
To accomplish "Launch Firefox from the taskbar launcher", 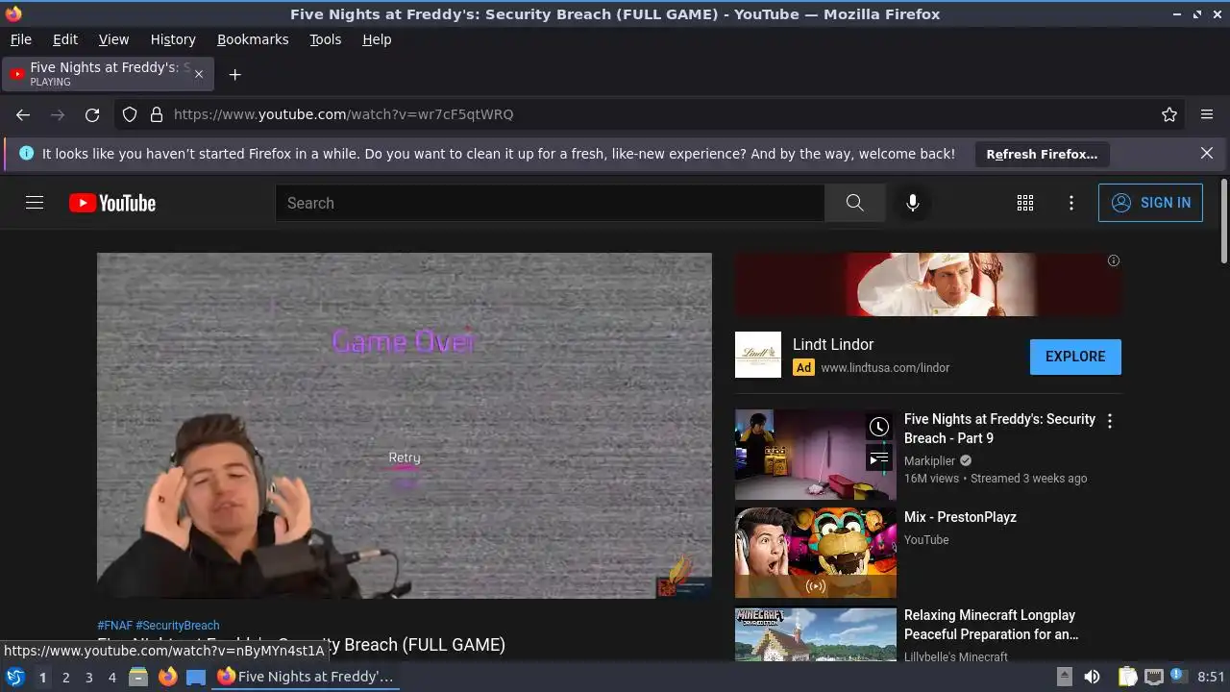I will point(168,677).
